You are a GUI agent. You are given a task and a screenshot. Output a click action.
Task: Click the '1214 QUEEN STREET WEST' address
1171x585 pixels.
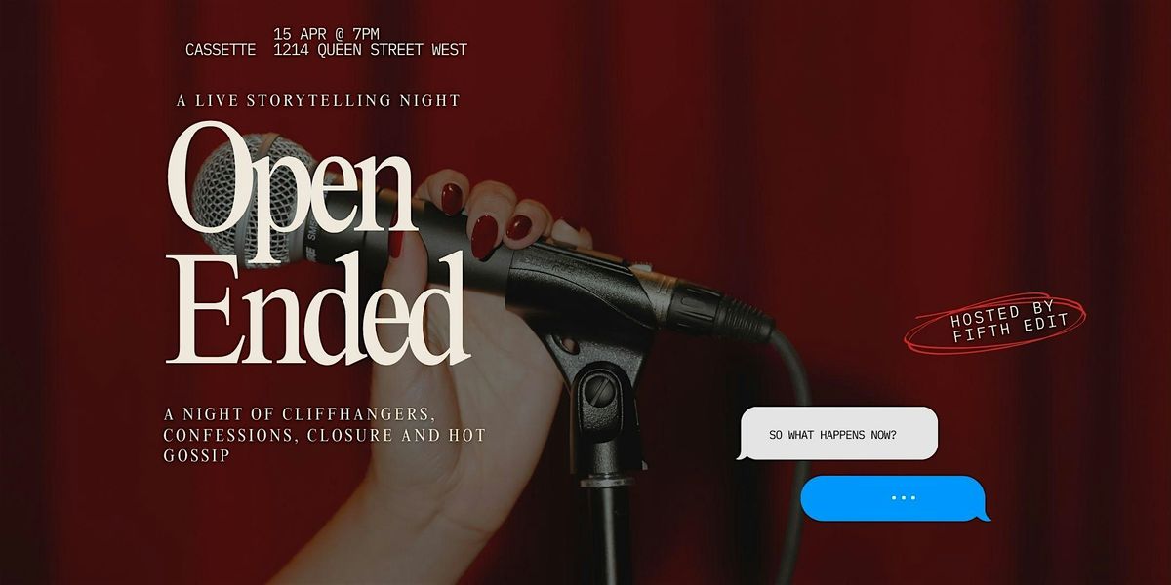372,50
